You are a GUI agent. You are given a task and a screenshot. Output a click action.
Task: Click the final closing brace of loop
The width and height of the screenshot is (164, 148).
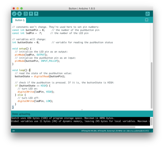(13, 107)
